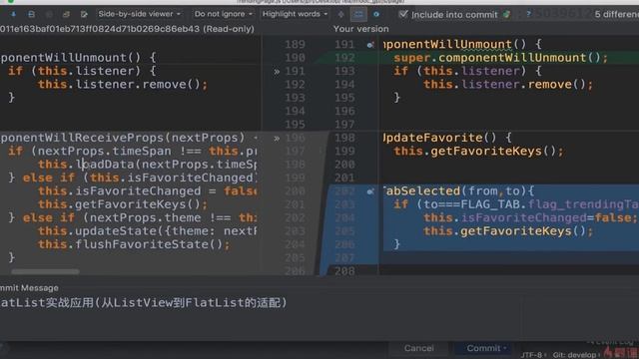The width and height of the screenshot is (639, 359).
Task: Click the pencil jump-to-source toolbar icon
Action: tap(84, 14)
